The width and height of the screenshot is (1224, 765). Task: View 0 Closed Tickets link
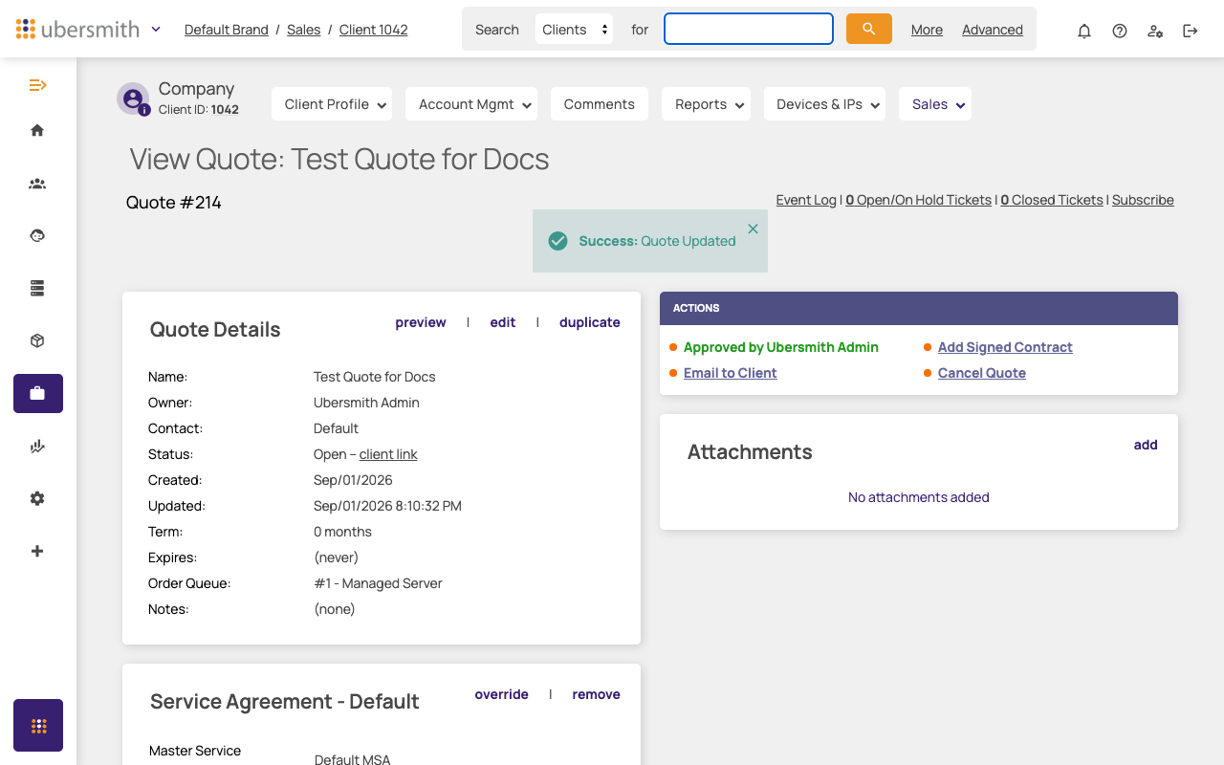(1052, 200)
